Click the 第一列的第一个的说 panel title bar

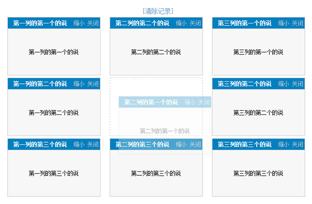(40, 23)
